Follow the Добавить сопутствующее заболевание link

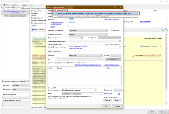click(88, 65)
